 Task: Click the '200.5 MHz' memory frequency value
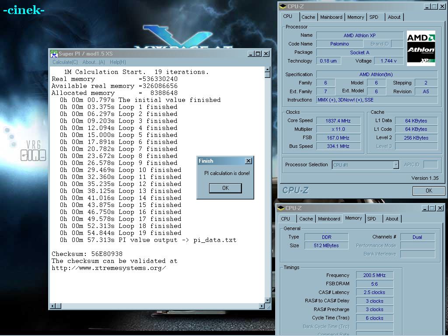coord(374,275)
